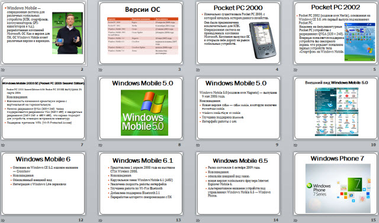Click transition star icon under slide 9
Viewport: 379px width, 223px height.
pos(198,145)
